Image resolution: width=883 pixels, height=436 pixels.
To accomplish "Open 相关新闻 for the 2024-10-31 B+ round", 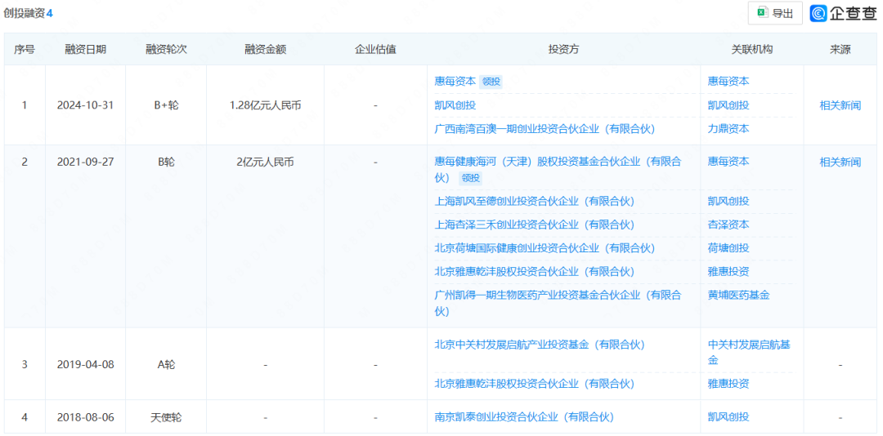I will [840, 105].
